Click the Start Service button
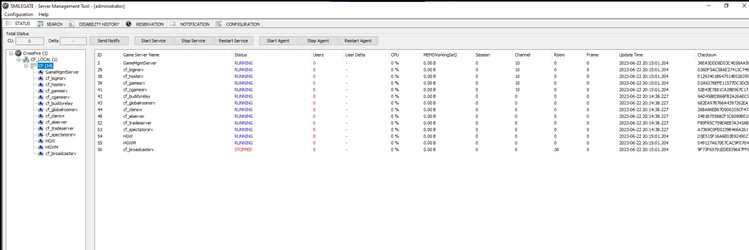749x250 pixels. pyautogui.click(x=153, y=40)
